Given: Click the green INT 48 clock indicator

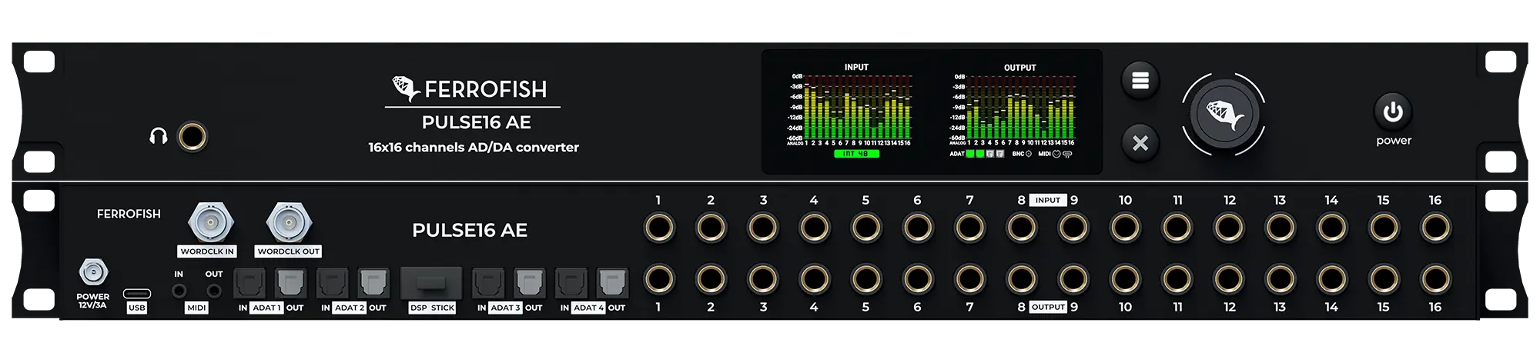Looking at the screenshot, I should pos(856,154).
